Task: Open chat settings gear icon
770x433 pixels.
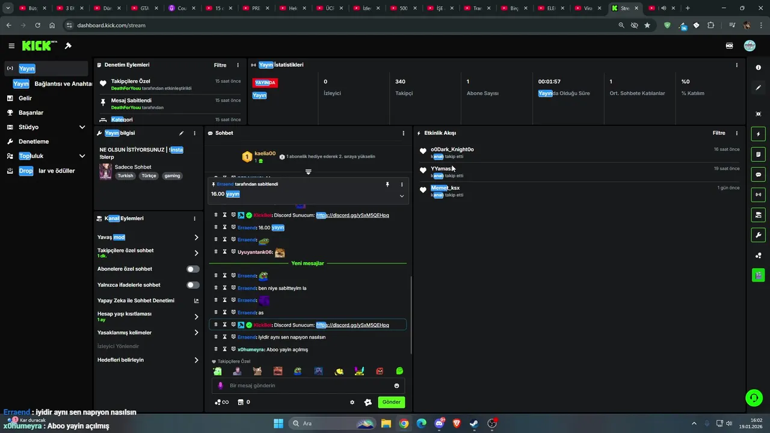Action: pos(352,402)
